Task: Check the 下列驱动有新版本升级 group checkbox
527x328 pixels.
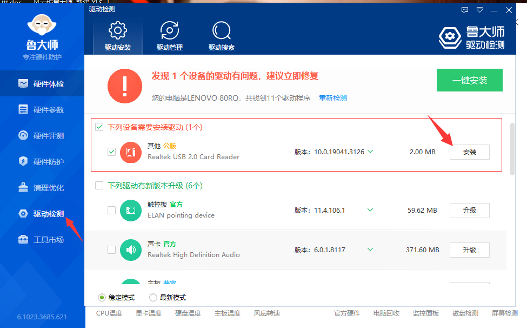Action: point(99,186)
